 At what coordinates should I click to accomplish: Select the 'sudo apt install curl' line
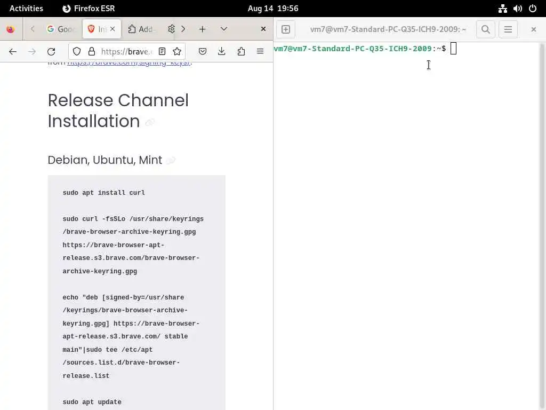[x=104, y=193]
